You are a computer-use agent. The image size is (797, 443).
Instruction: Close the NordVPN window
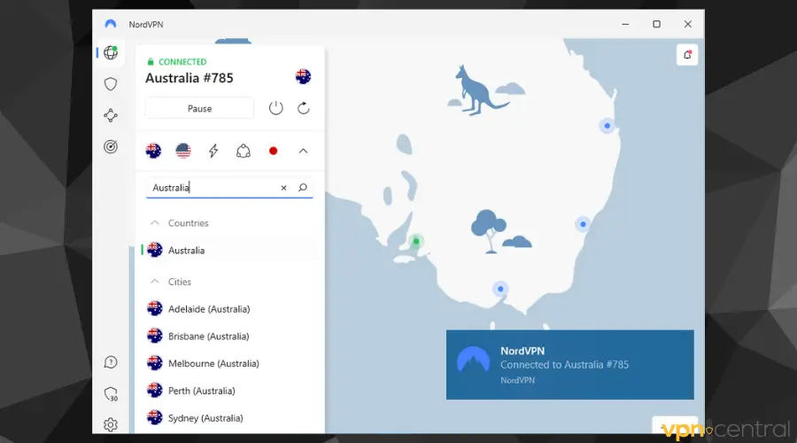coord(688,24)
